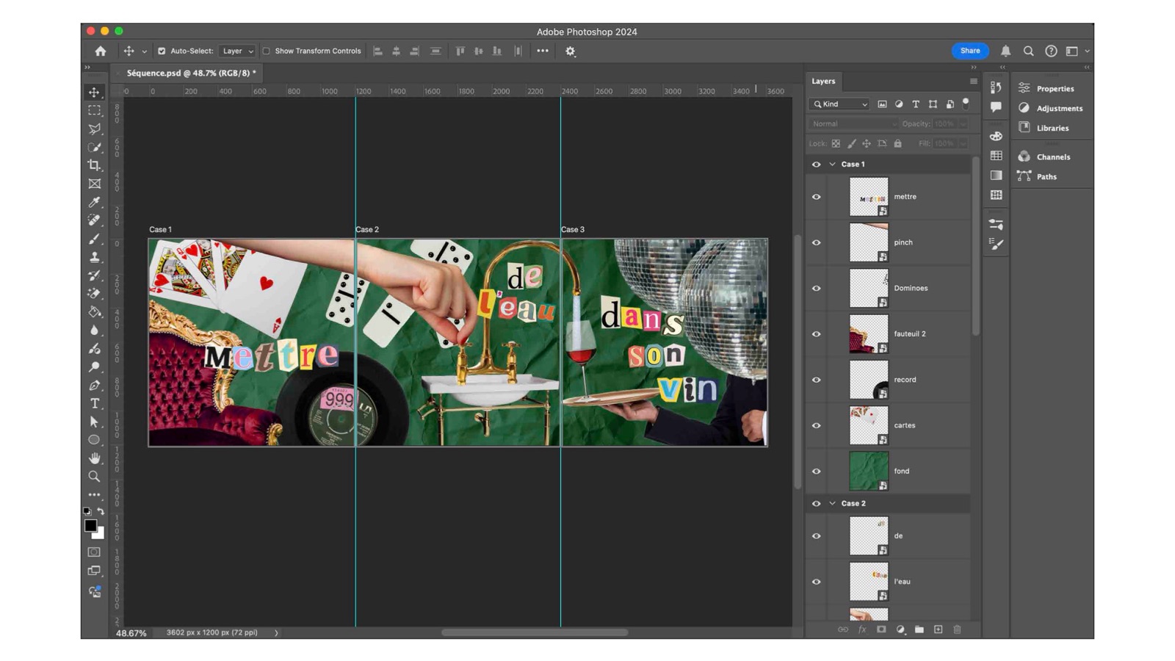The width and height of the screenshot is (1175, 661).
Task: Collapse the Case 2 group
Action: (832, 504)
